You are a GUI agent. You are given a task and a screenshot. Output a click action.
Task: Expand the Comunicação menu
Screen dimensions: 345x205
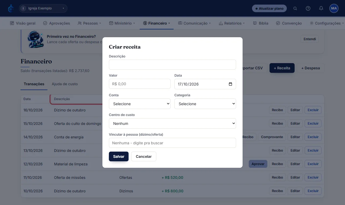[194, 23]
